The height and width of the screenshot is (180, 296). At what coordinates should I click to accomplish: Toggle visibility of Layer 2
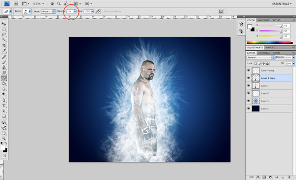[249, 108]
